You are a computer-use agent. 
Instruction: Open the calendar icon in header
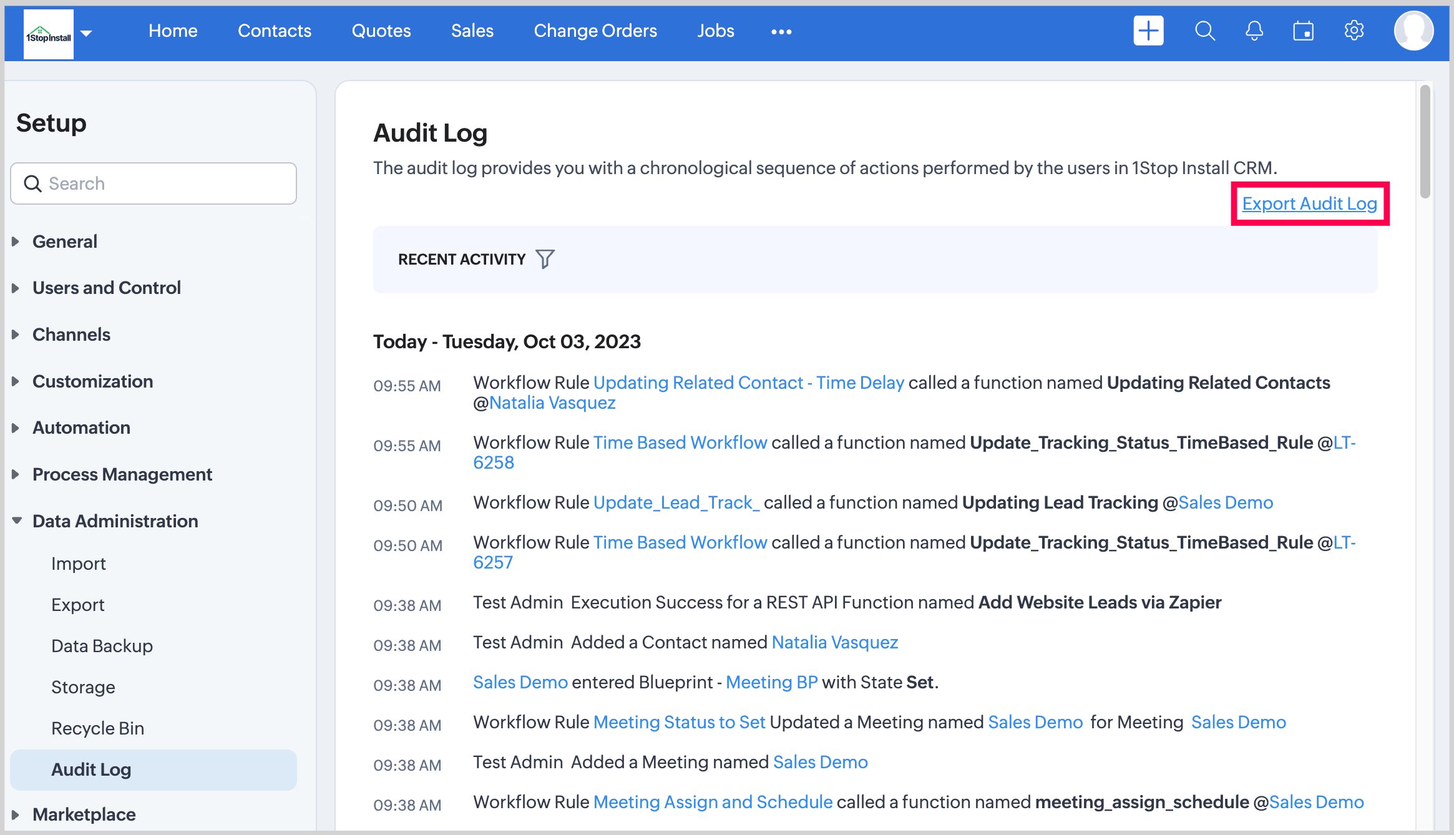pyautogui.click(x=1303, y=31)
